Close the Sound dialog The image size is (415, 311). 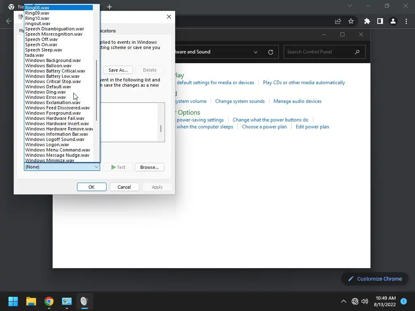(x=169, y=17)
